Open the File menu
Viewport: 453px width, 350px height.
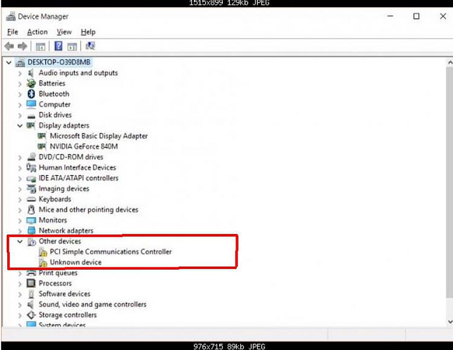(x=13, y=32)
